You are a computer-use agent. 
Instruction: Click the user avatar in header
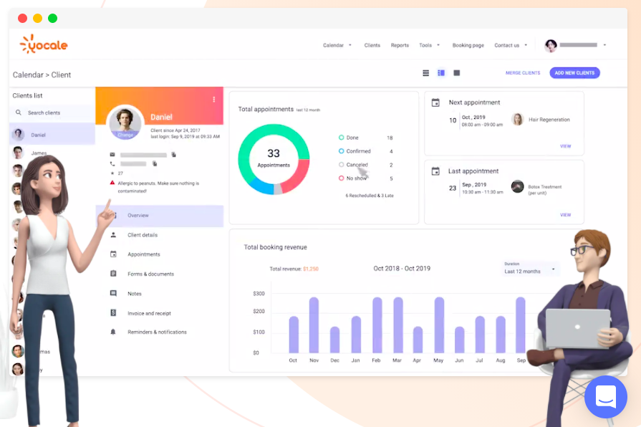[x=551, y=45]
